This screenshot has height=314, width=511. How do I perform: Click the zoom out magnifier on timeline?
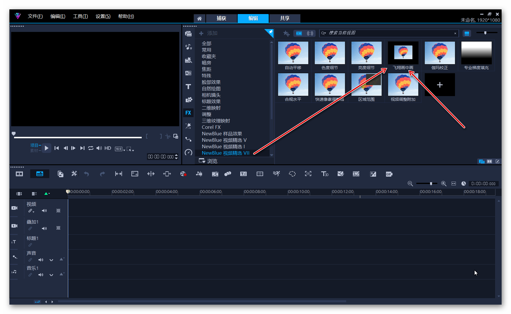click(410, 184)
